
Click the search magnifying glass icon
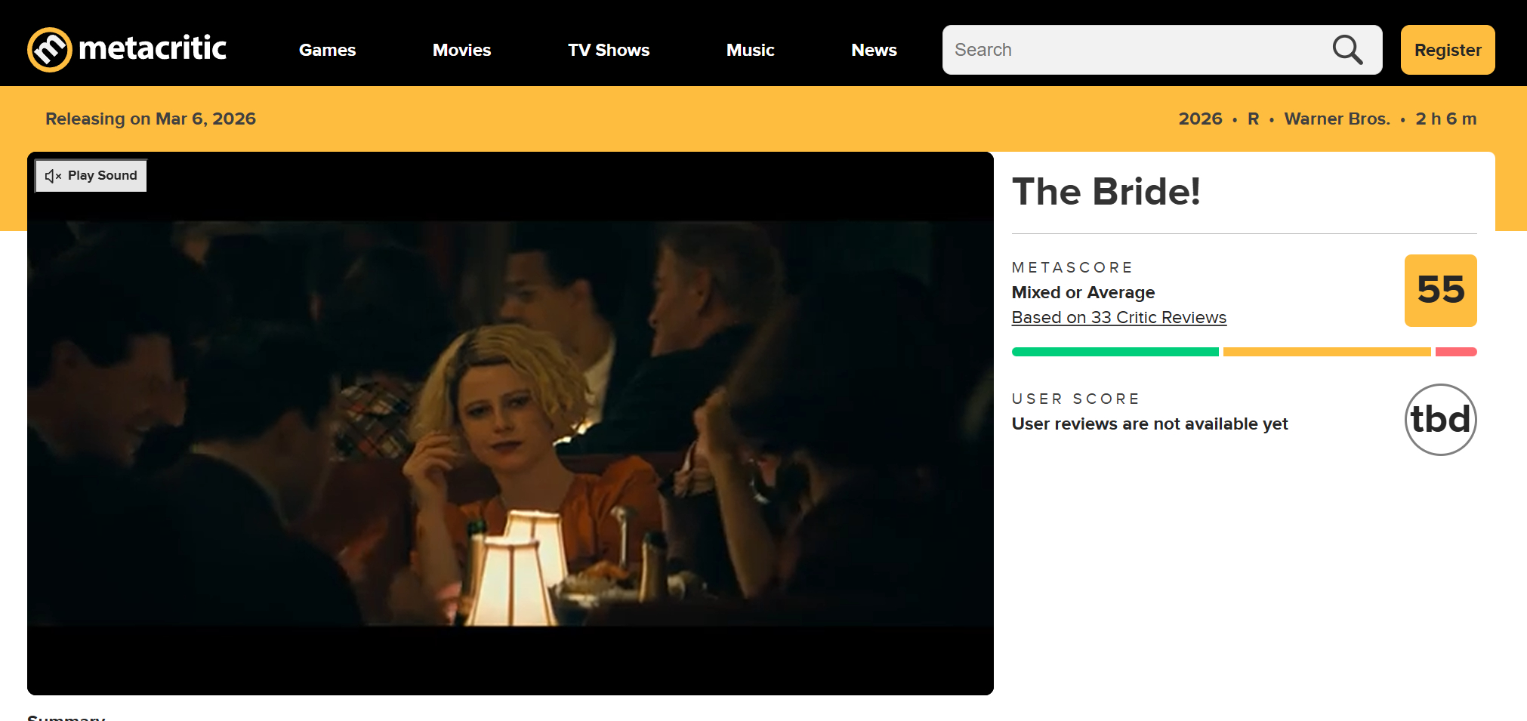(1347, 50)
